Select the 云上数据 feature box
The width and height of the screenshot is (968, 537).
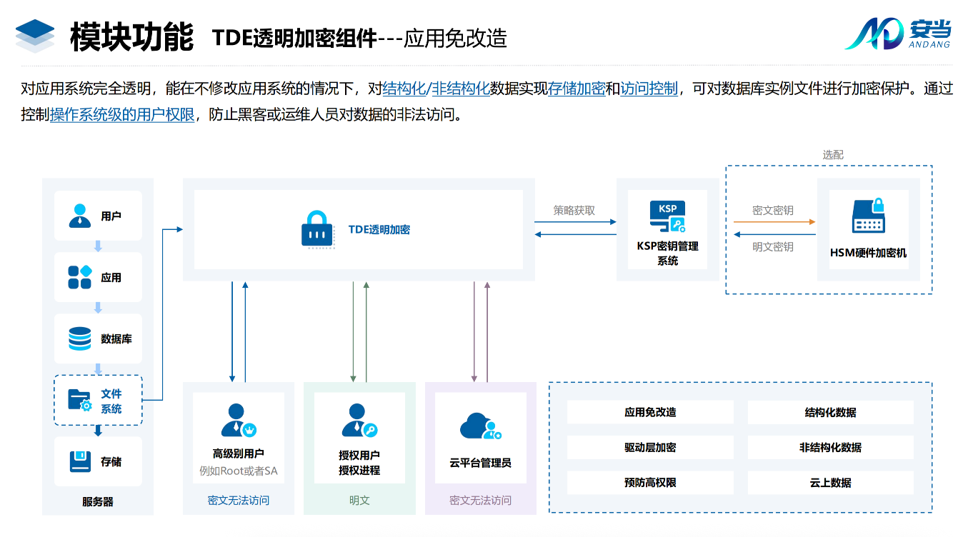coord(830,483)
